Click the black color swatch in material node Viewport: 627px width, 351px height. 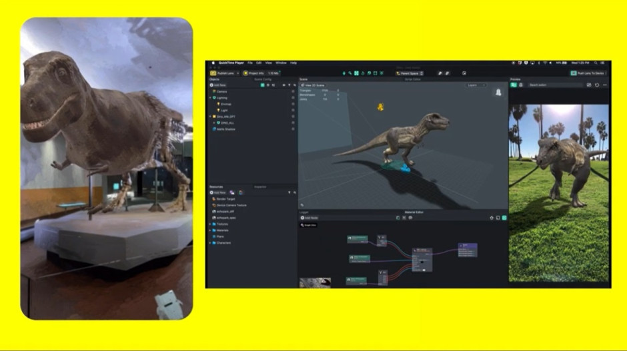click(422, 262)
